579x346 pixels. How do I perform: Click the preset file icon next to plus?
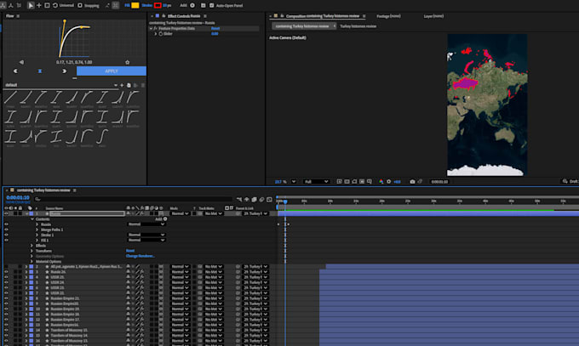pyautogui.click(x=129, y=85)
